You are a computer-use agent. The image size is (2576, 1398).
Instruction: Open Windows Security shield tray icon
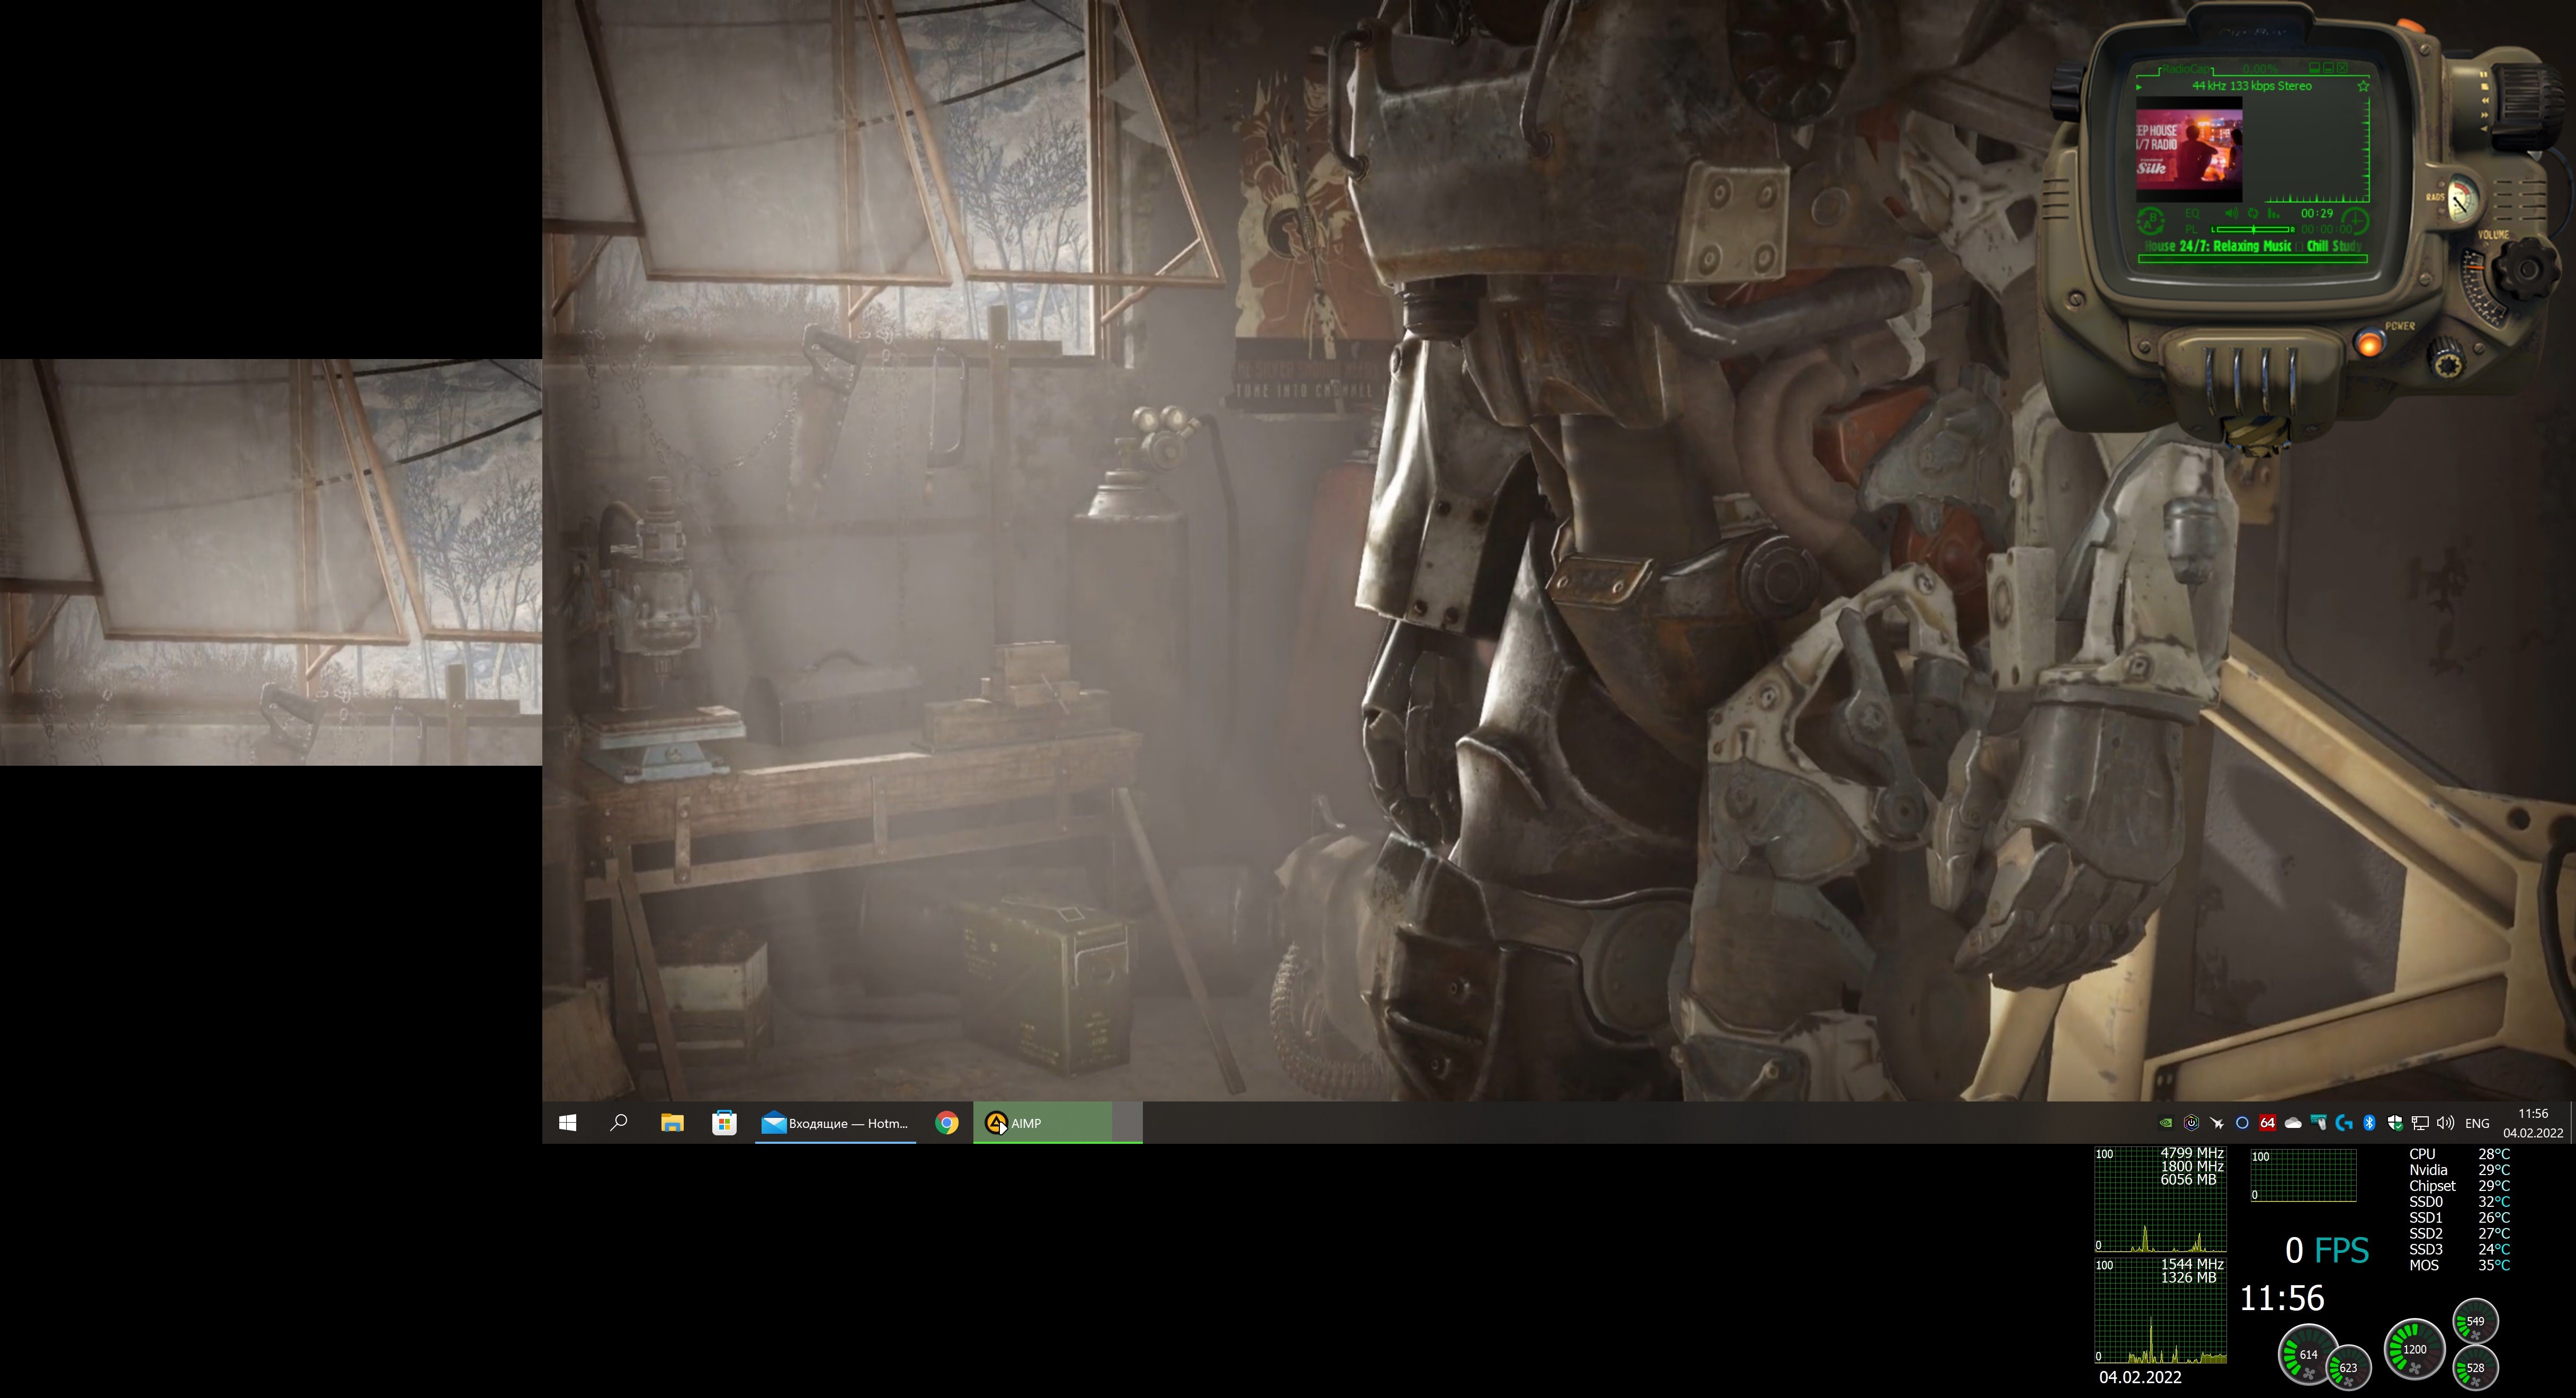click(2395, 1123)
